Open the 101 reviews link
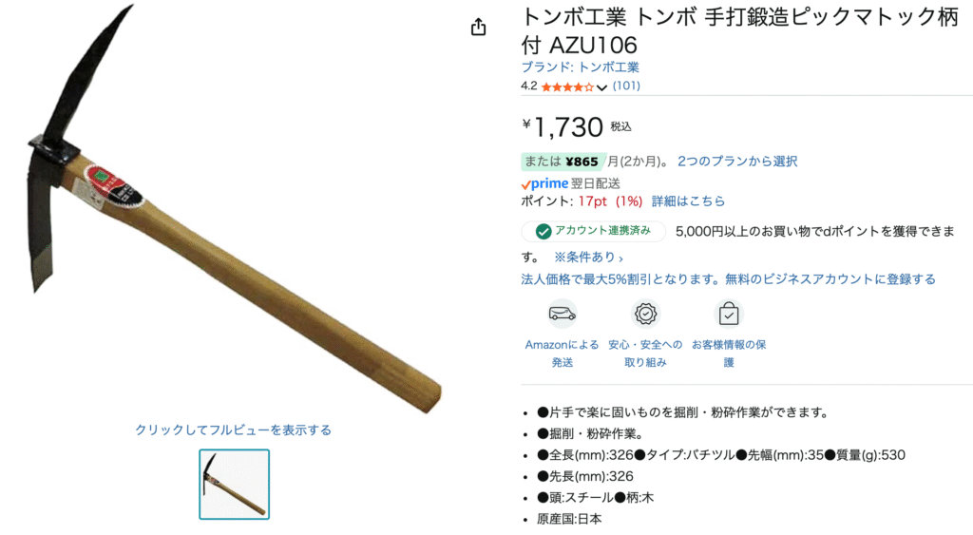The image size is (973, 535). 626,86
